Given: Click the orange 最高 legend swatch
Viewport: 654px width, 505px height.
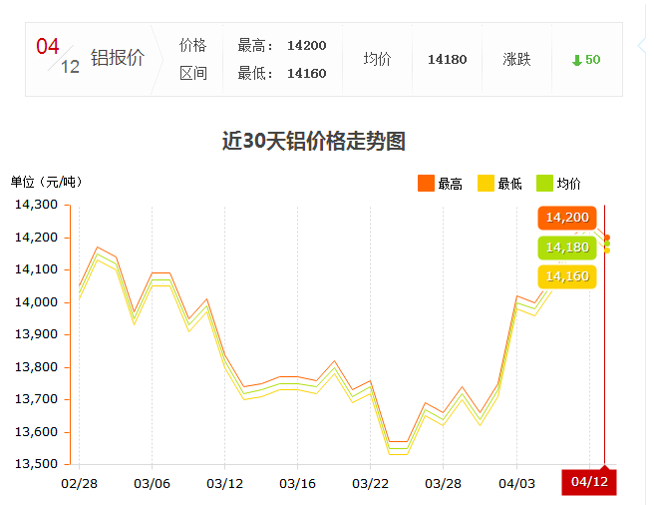Looking at the screenshot, I should 426,183.
